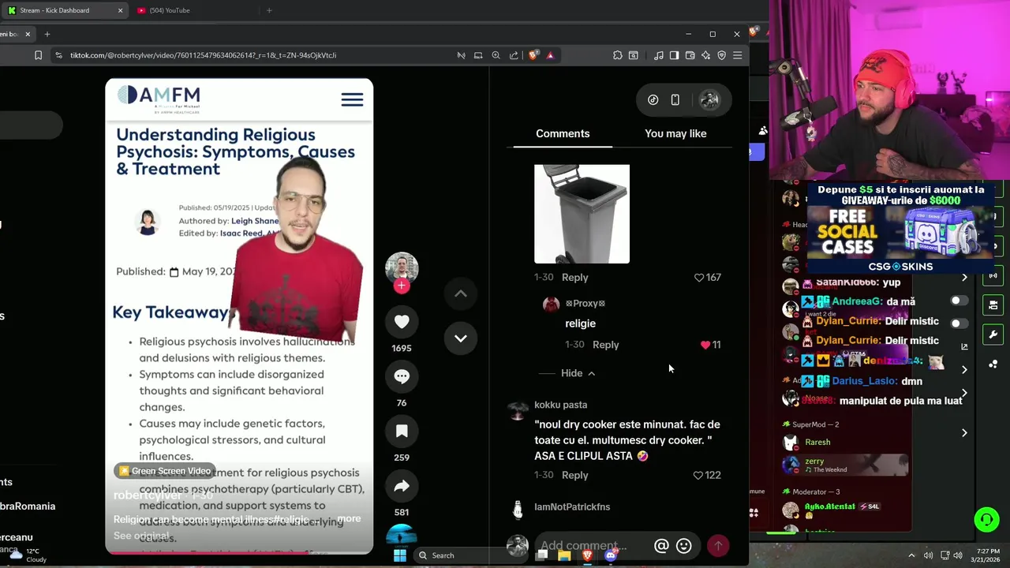Screen dimensions: 1010x568
Task: Reply to the trash can image comment
Action: (x=574, y=278)
